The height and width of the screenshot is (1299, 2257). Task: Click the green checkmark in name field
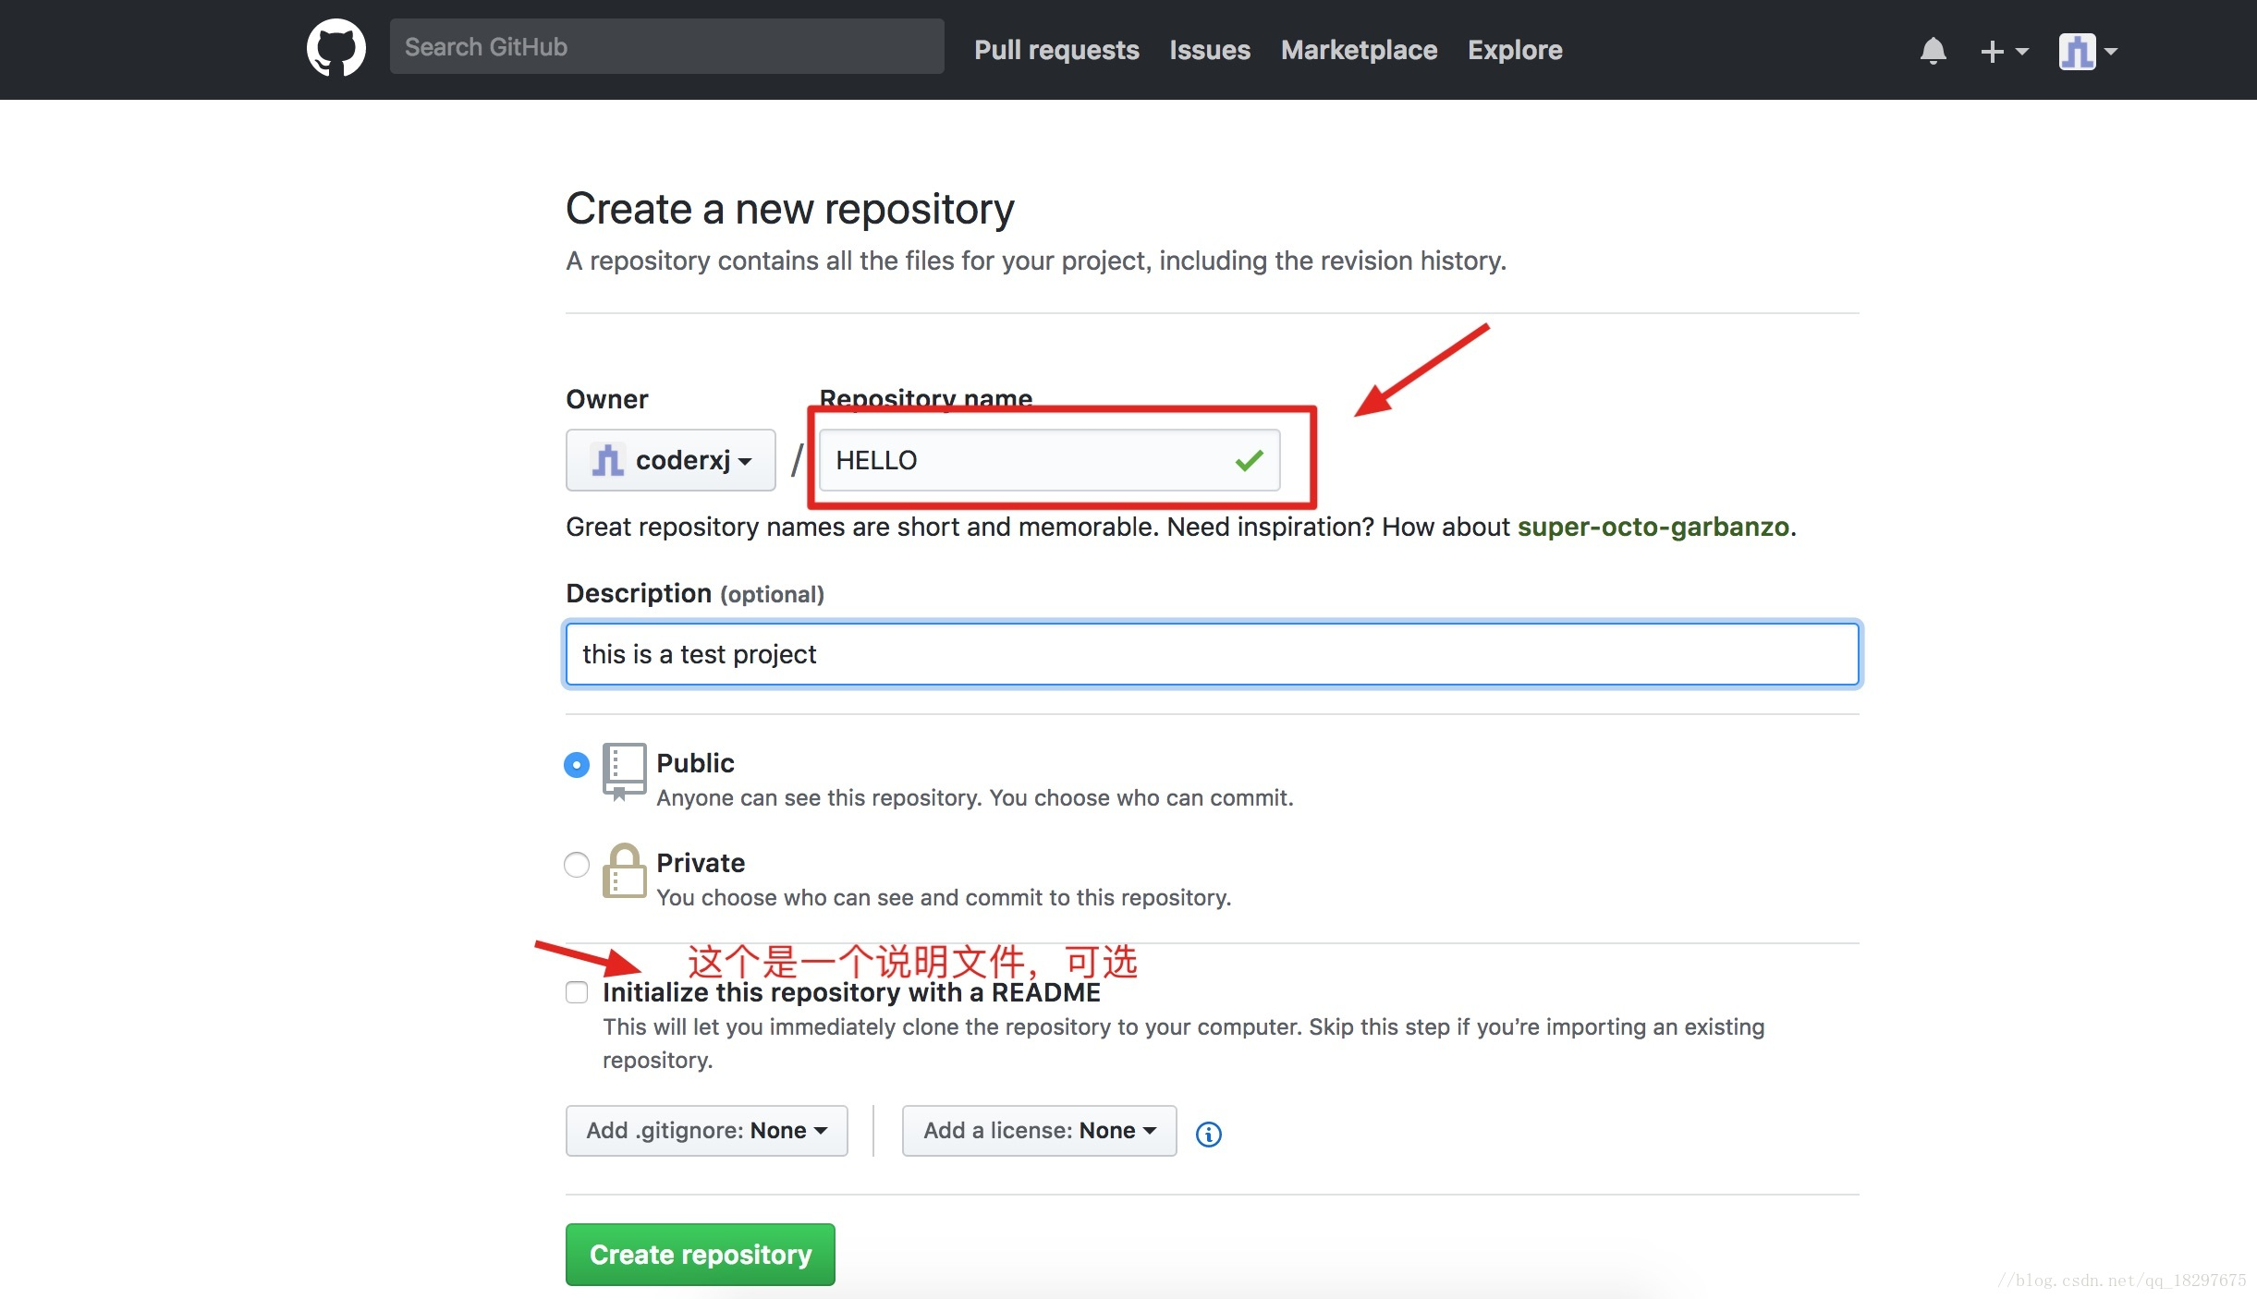tap(1249, 460)
